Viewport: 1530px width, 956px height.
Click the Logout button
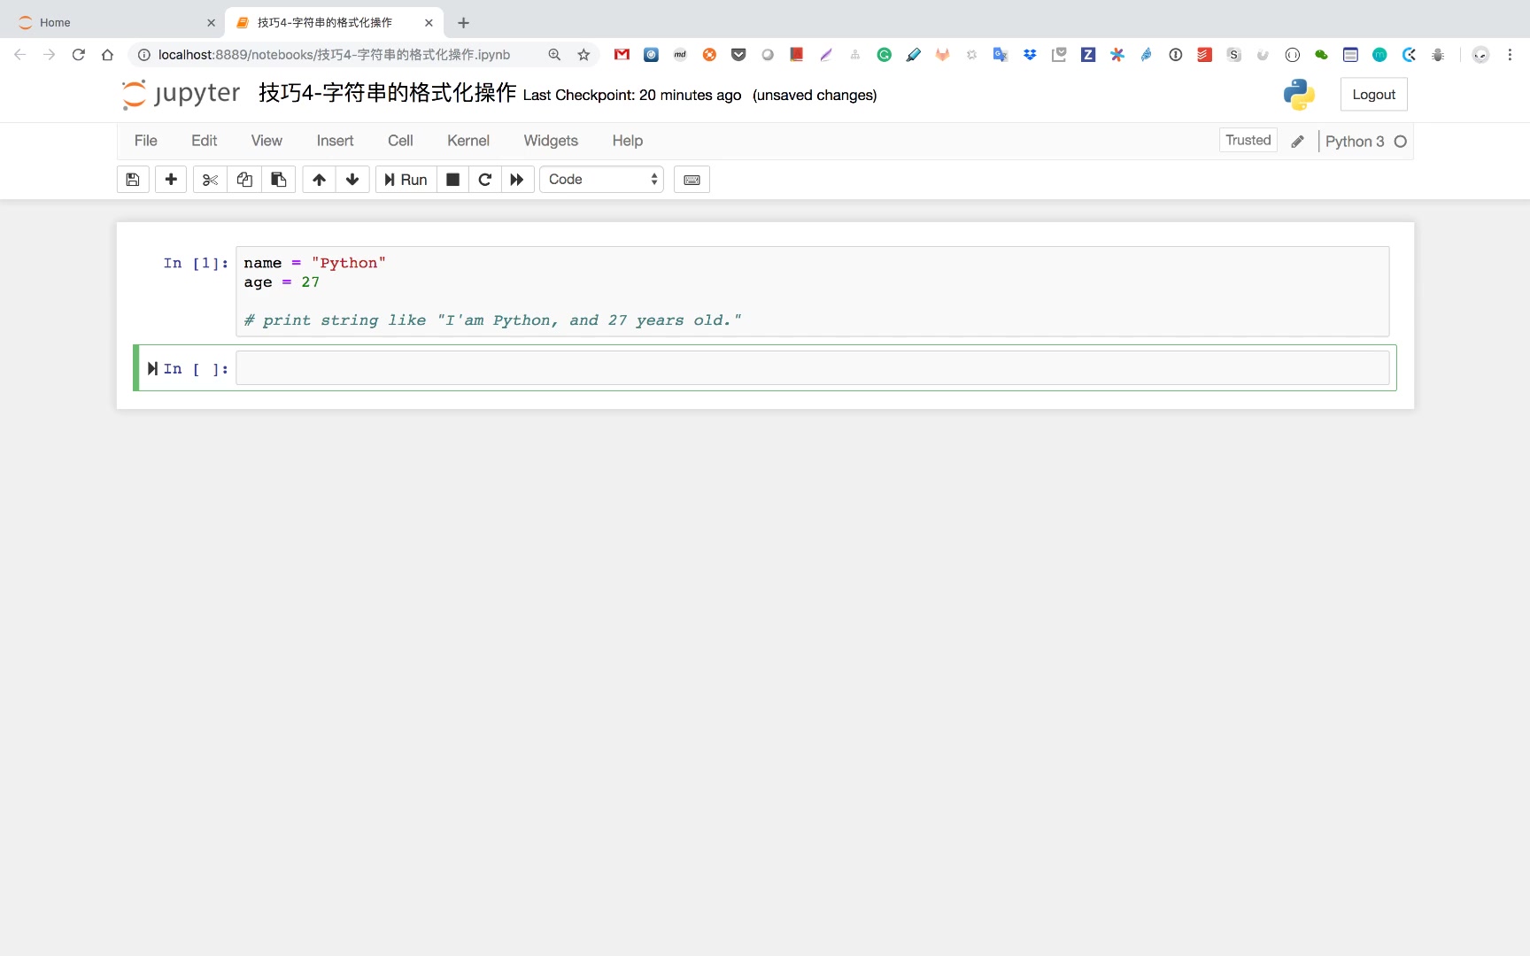click(x=1373, y=95)
